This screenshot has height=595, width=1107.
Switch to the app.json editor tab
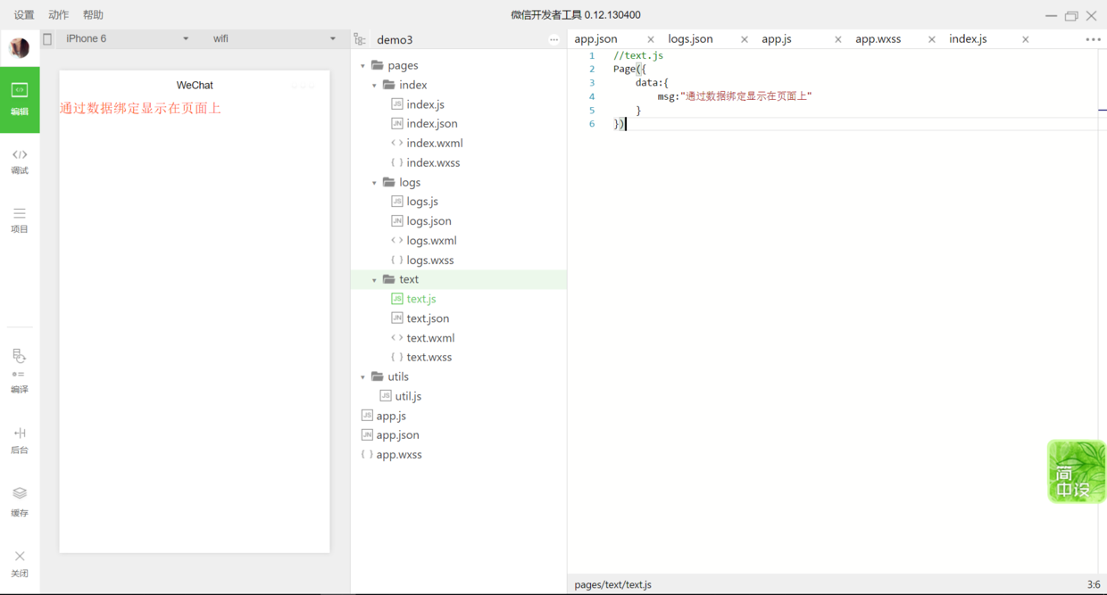click(595, 39)
